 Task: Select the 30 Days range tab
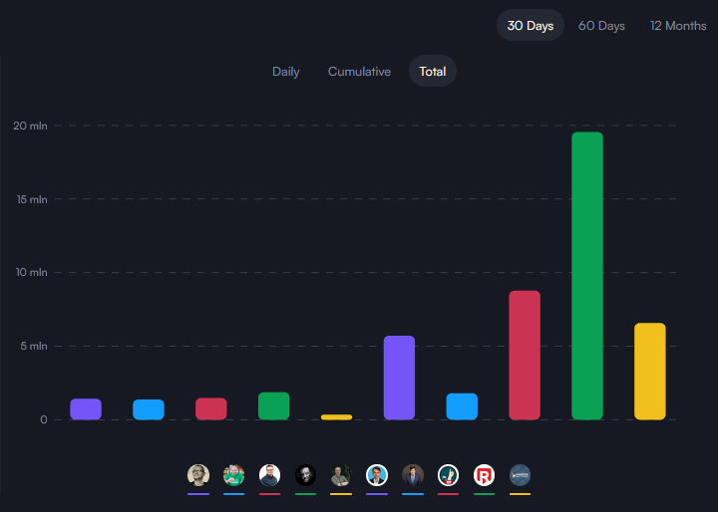[x=531, y=25]
